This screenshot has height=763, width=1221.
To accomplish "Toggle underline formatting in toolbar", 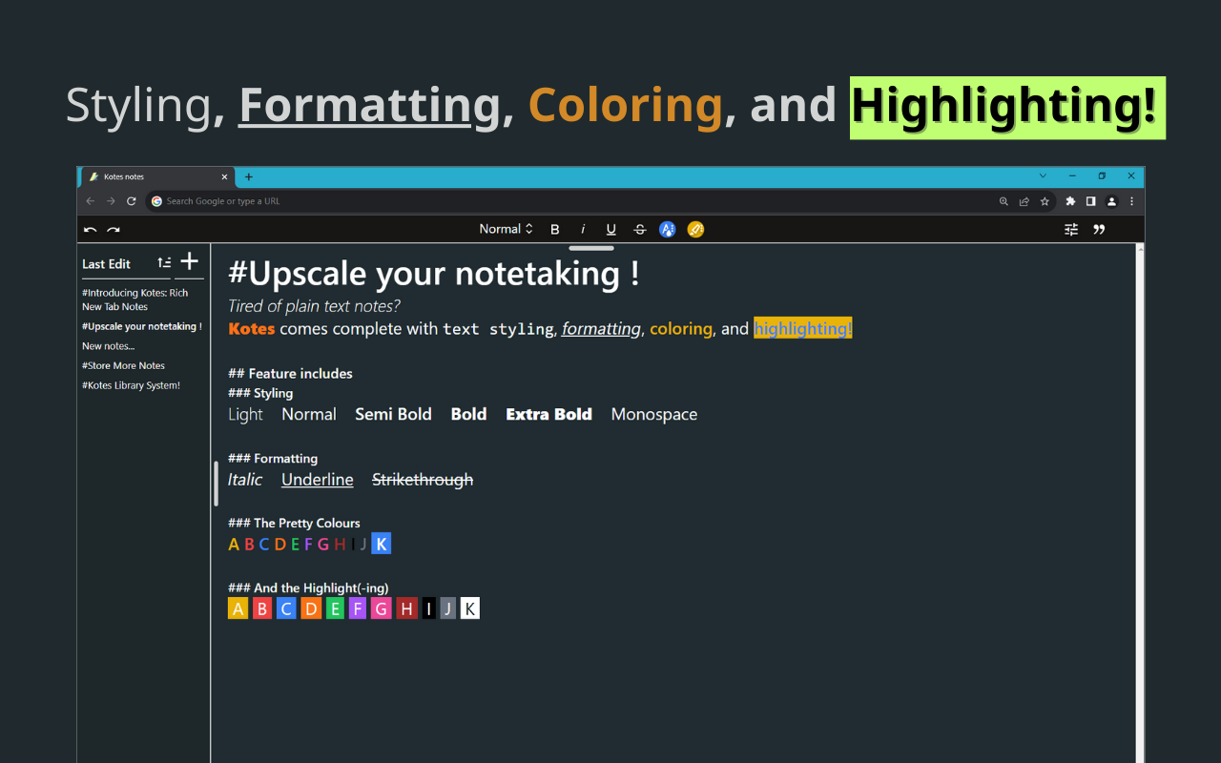I will 611,230.
